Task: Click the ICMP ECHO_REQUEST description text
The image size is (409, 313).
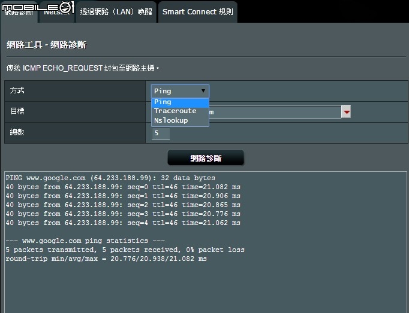Action: tap(83, 68)
